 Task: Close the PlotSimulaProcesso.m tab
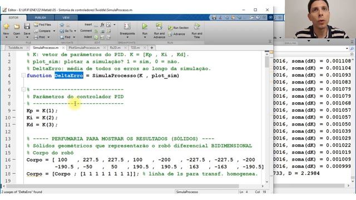[105, 48]
